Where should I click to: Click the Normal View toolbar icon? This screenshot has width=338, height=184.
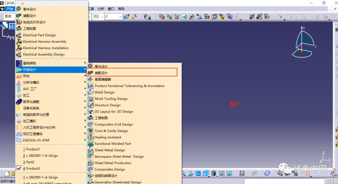pyautogui.click(x=191, y=173)
